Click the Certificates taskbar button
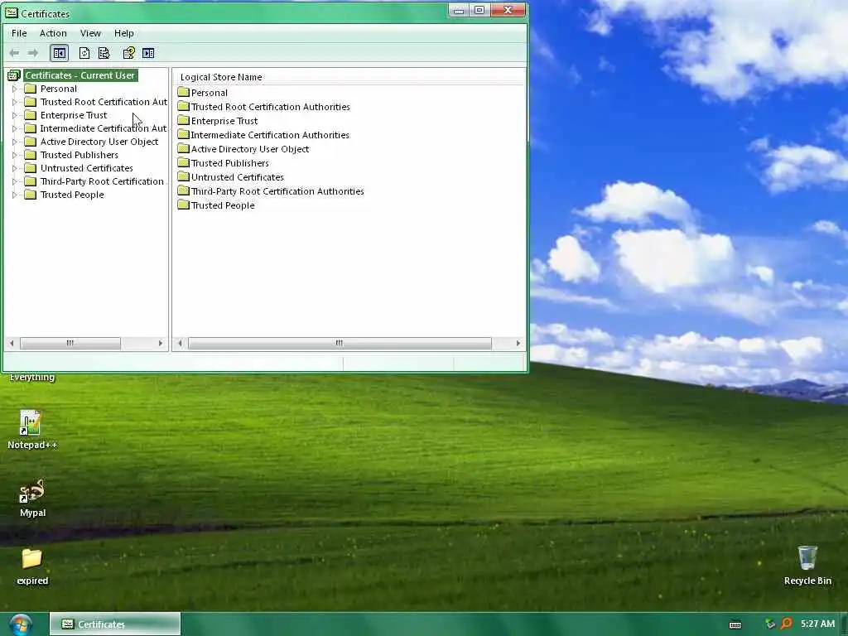This screenshot has height=636, width=848. click(x=114, y=624)
